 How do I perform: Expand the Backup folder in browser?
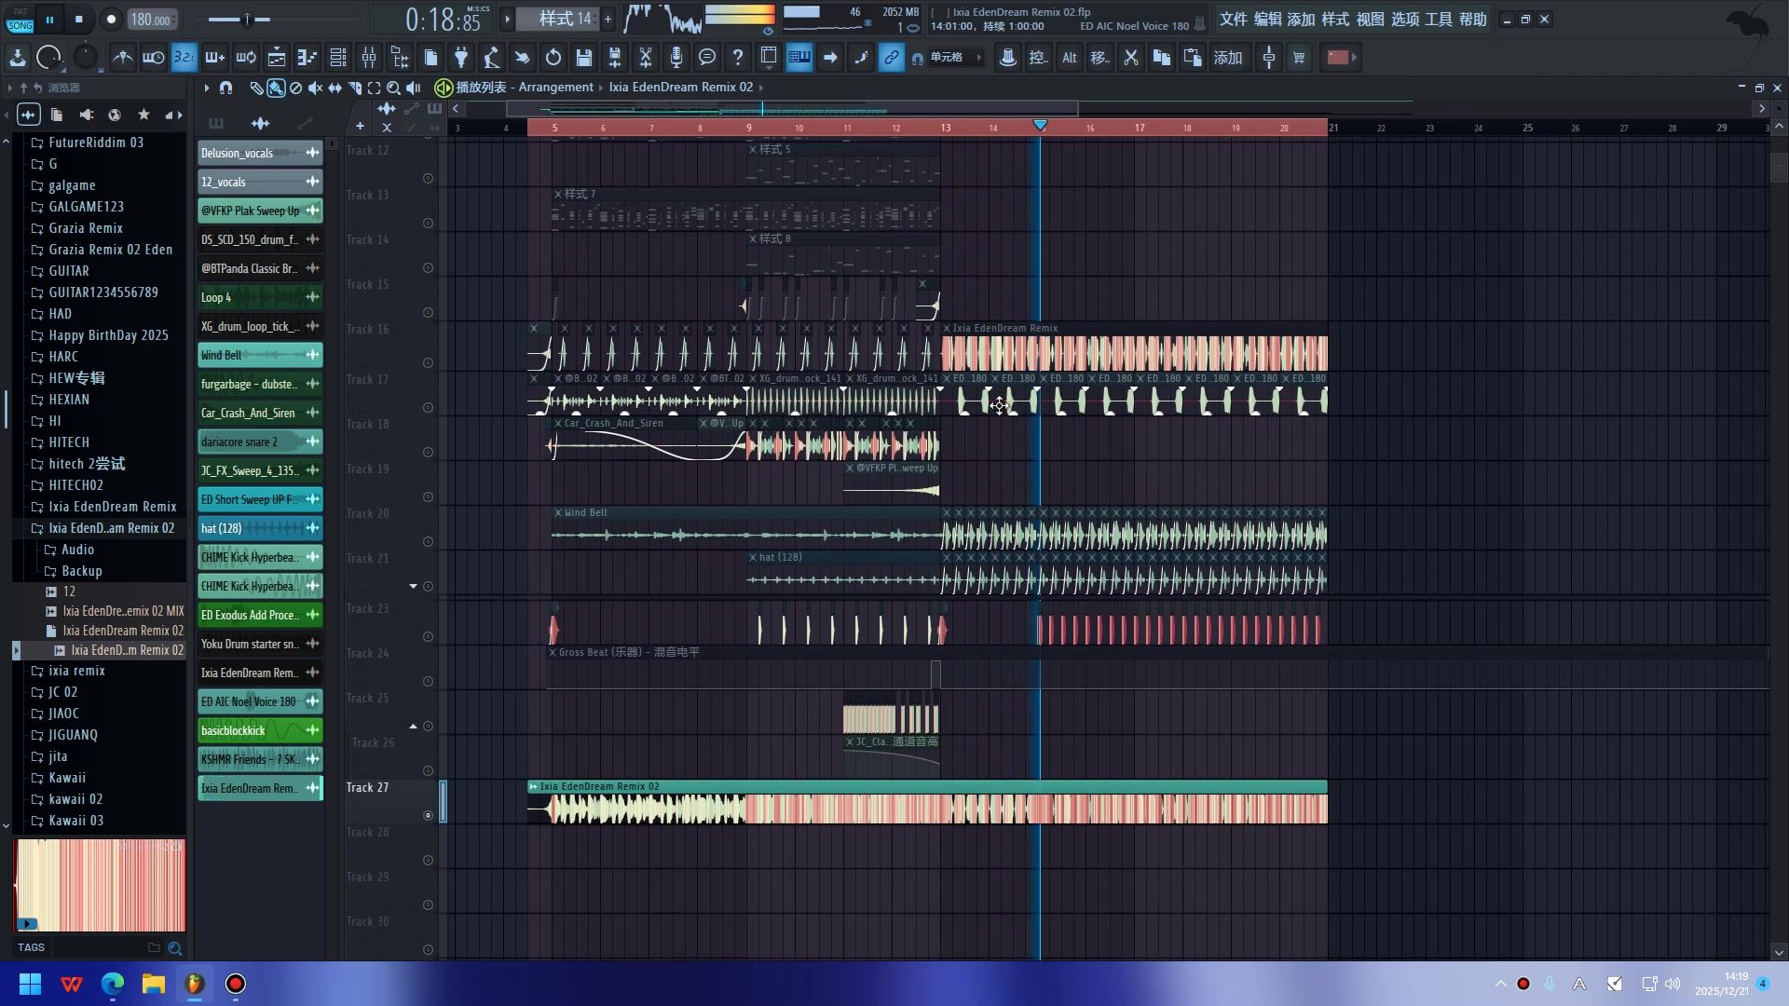click(82, 571)
